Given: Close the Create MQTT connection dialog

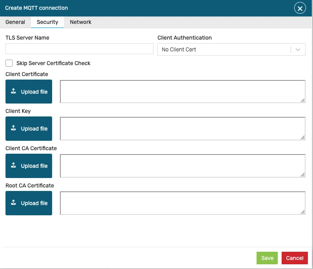Looking at the screenshot, I should pyautogui.click(x=300, y=8).
